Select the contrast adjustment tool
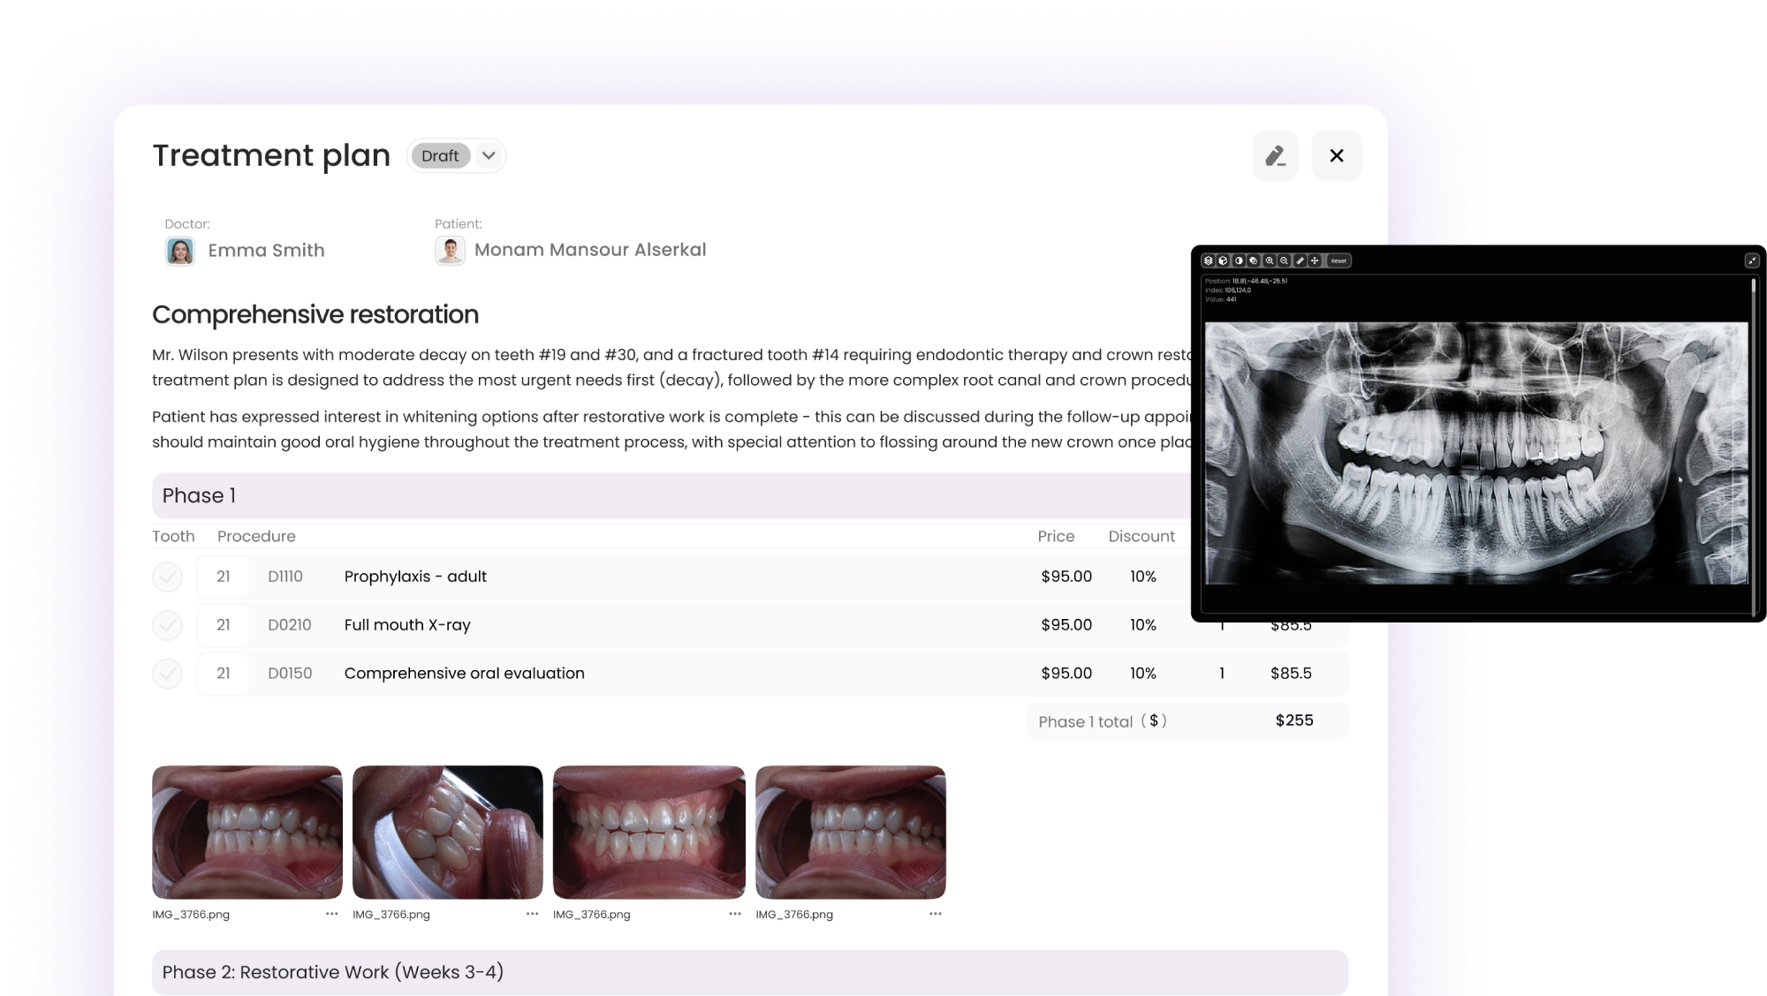The height and width of the screenshot is (996, 1767). 1239,261
